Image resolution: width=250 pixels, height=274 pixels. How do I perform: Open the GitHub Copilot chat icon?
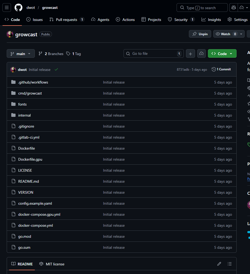(x=233, y=8)
